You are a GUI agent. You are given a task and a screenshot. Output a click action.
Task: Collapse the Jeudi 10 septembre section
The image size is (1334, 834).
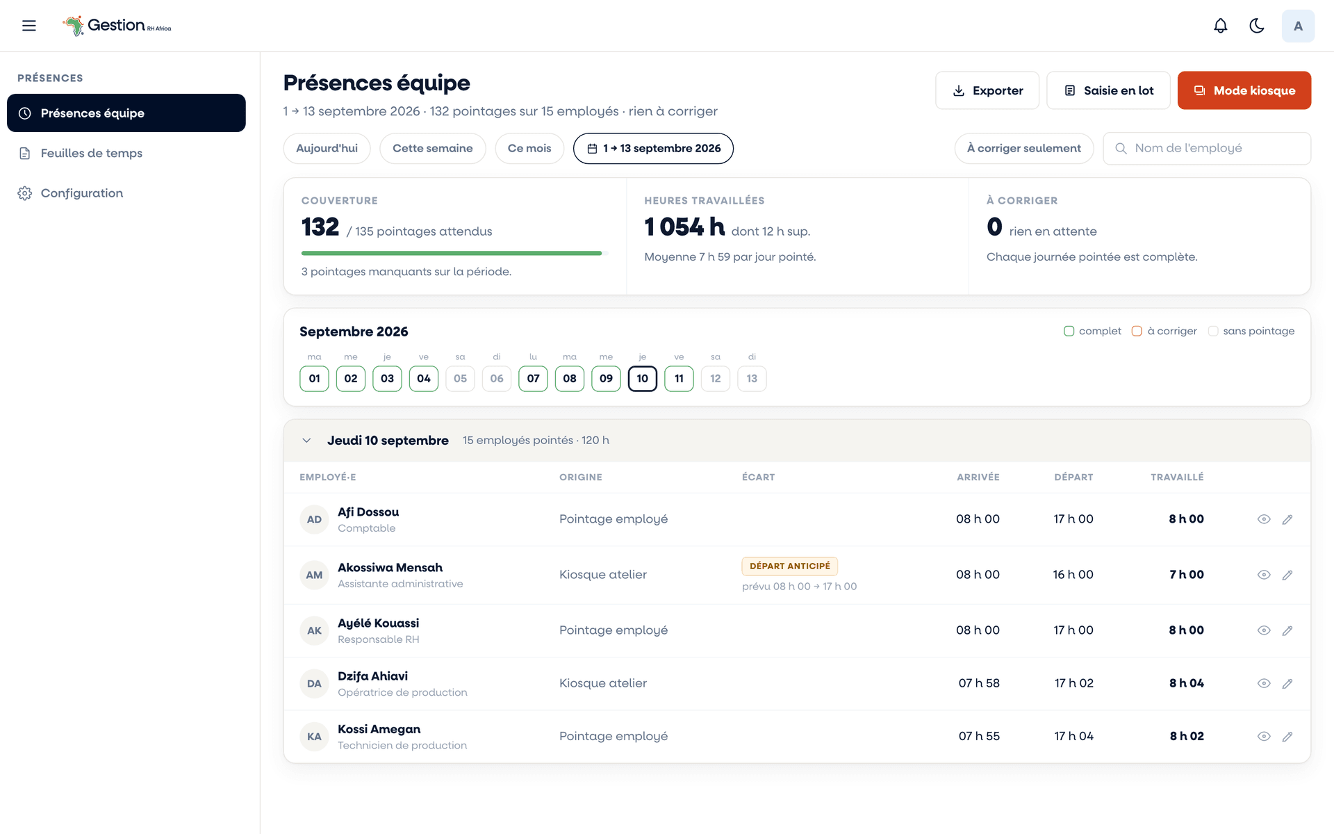coord(306,441)
